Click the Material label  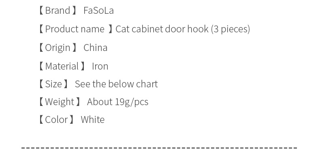tap(62, 66)
